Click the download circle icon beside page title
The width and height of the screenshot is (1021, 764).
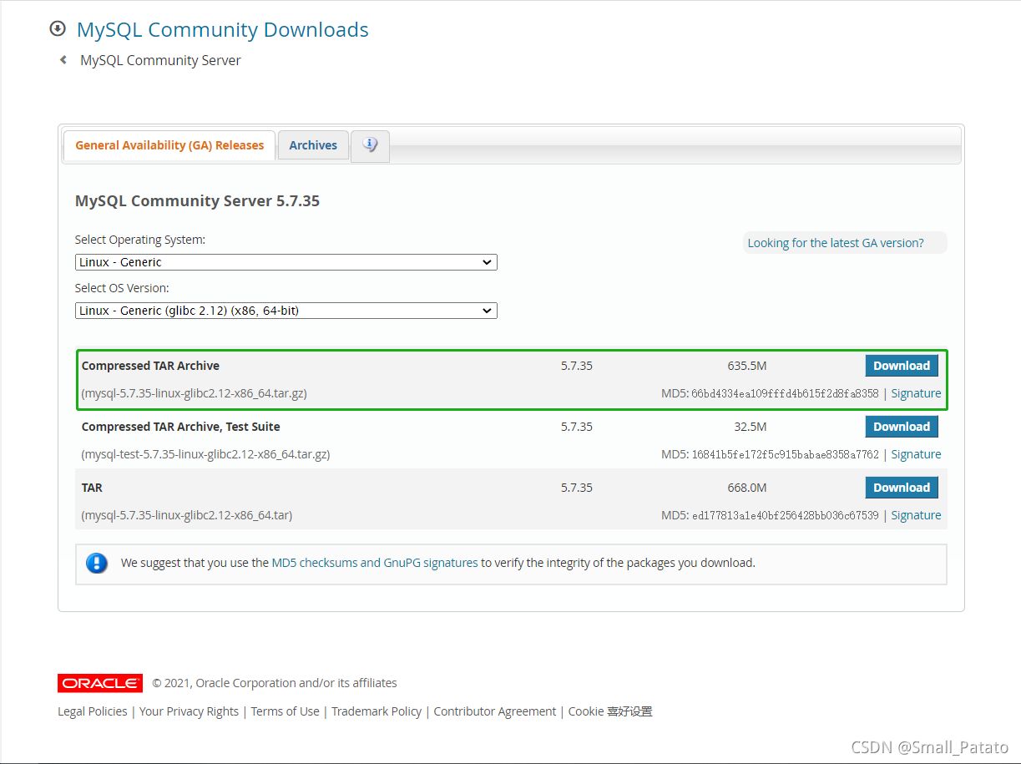pyautogui.click(x=58, y=28)
